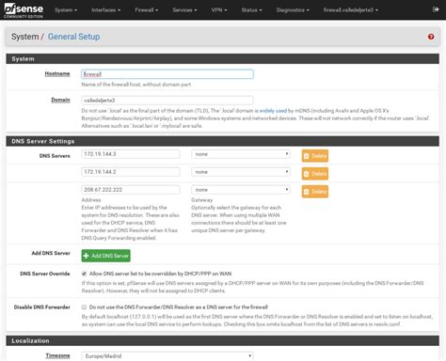Viewport: 446px width, 361px height.
Task: Delete DNS server 208.67.222.222
Action: [315, 192]
